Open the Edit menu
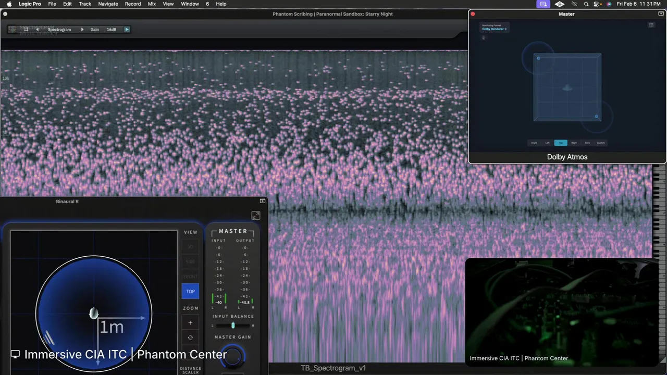The width and height of the screenshot is (667, 375). click(x=67, y=4)
